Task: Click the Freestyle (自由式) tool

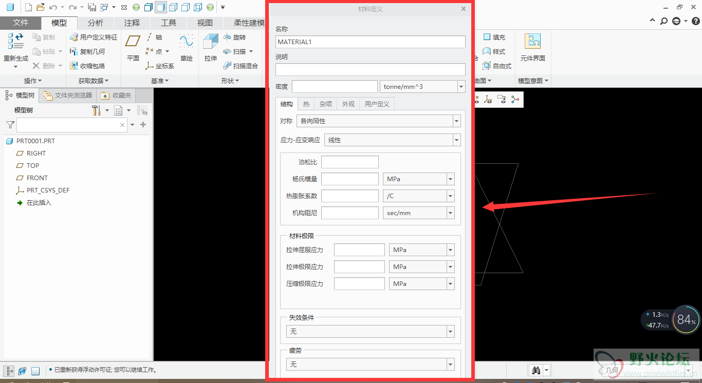Action: tap(497, 66)
